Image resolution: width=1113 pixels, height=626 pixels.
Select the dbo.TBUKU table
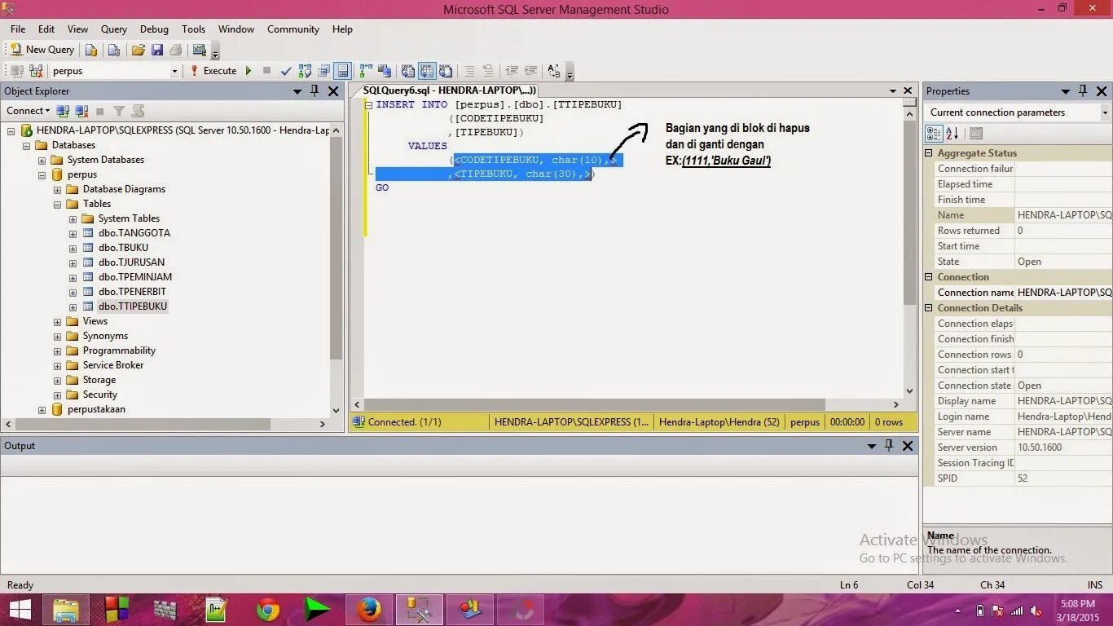tap(123, 248)
